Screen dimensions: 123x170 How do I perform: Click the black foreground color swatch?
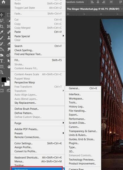(4, 80)
